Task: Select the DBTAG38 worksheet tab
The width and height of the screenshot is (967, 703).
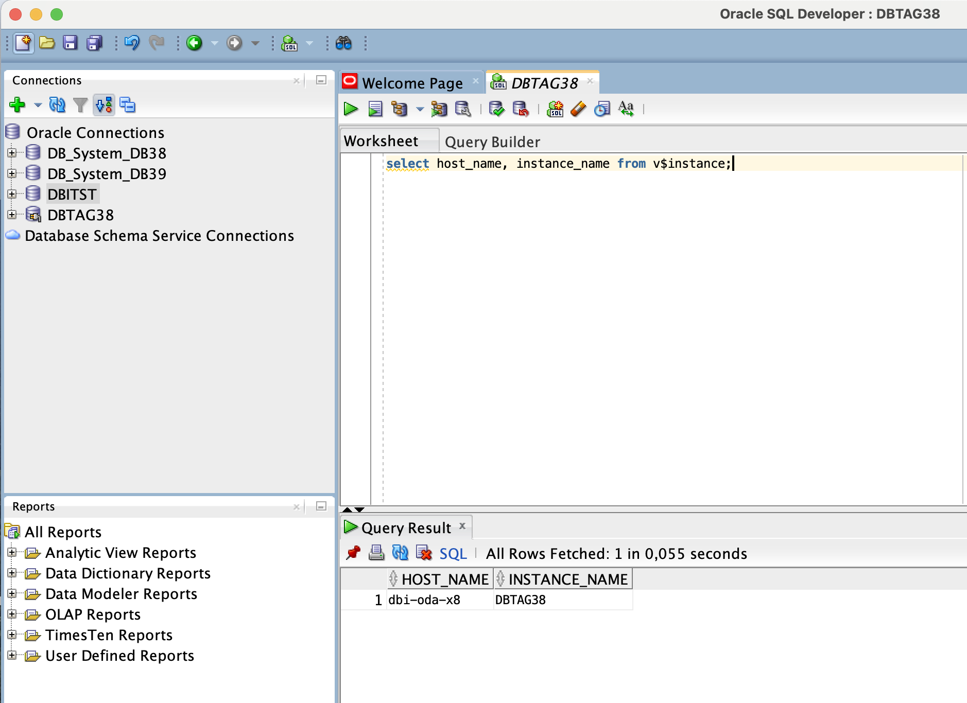Action: click(544, 83)
